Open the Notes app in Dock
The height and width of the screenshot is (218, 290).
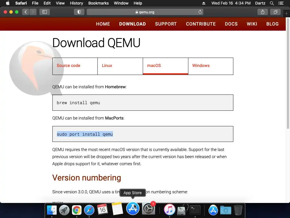tap(117, 209)
